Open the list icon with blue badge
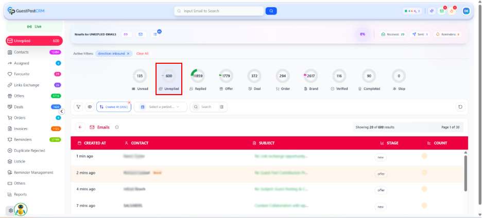The height and width of the screenshot is (218, 482). tap(155, 34)
